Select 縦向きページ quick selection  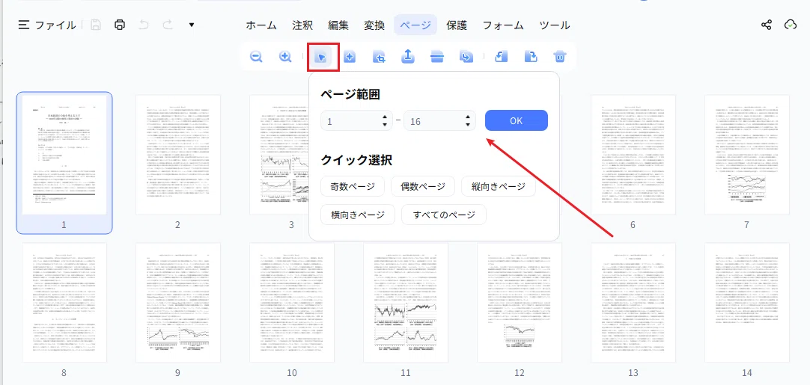point(499,186)
